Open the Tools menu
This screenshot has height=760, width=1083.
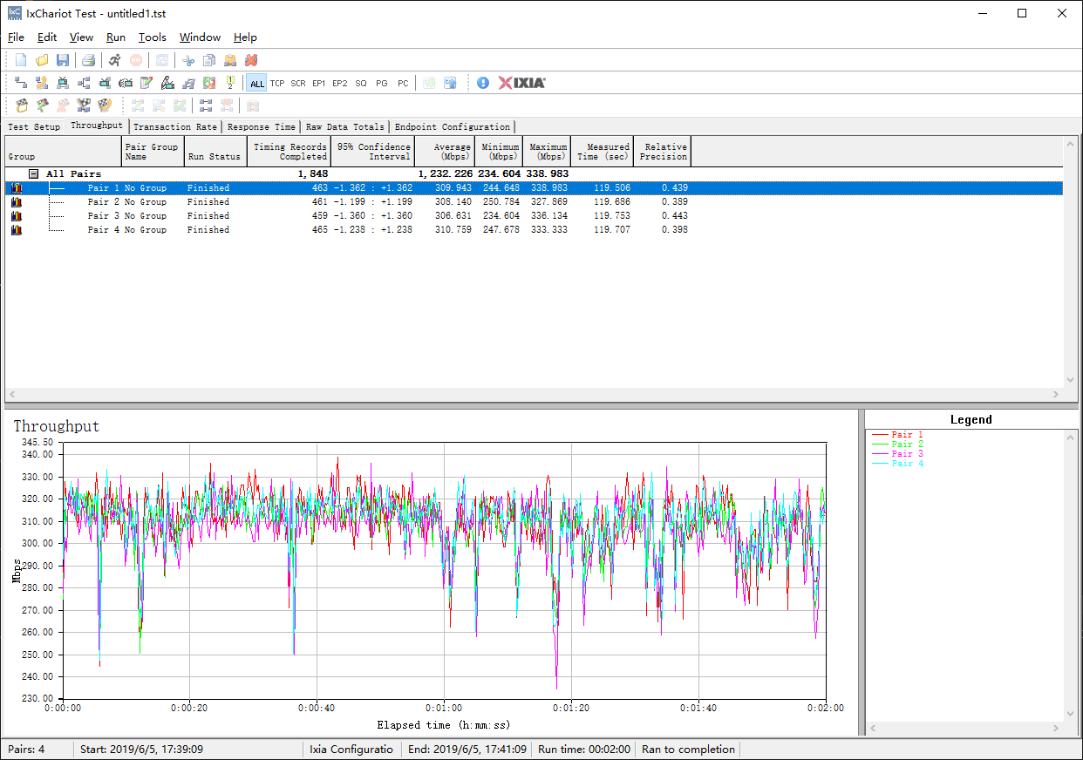pyautogui.click(x=152, y=37)
